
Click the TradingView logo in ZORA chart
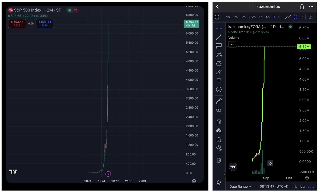point(233,167)
